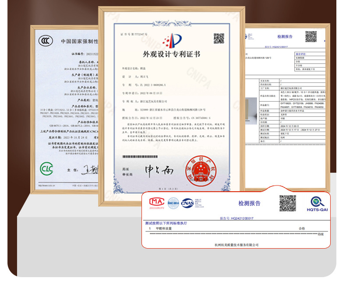Screen dimensions: 346x282
Task: Click the 甲醛释放量 test item
Action: (164, 228)
